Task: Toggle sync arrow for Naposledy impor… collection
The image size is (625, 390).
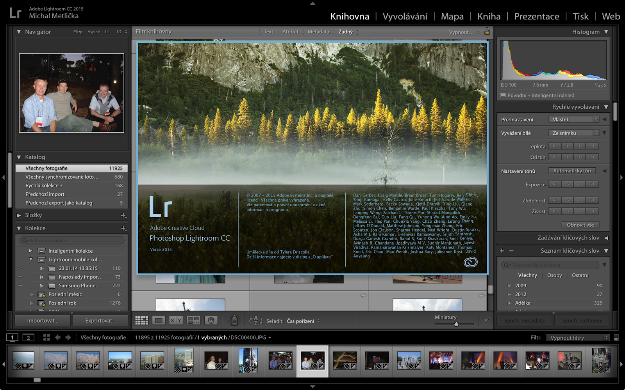Action: pos(20,277)
